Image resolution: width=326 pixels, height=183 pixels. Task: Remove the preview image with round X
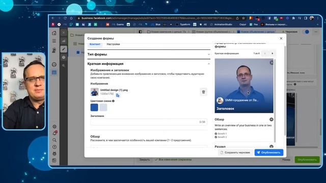click(x=271, y=63)
